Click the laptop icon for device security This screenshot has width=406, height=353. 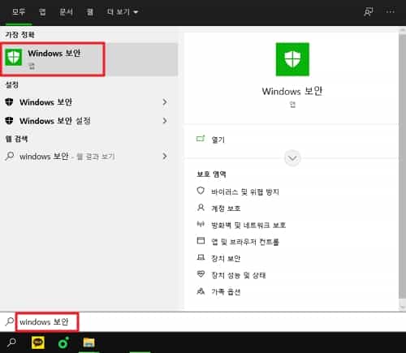click(x=201, y=257)
